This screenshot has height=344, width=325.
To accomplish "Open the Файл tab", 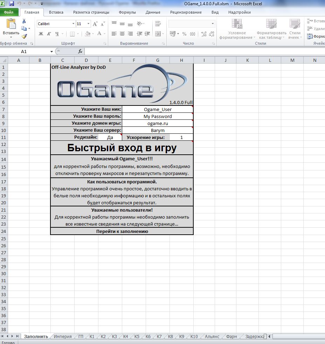I will click(9, 12).
